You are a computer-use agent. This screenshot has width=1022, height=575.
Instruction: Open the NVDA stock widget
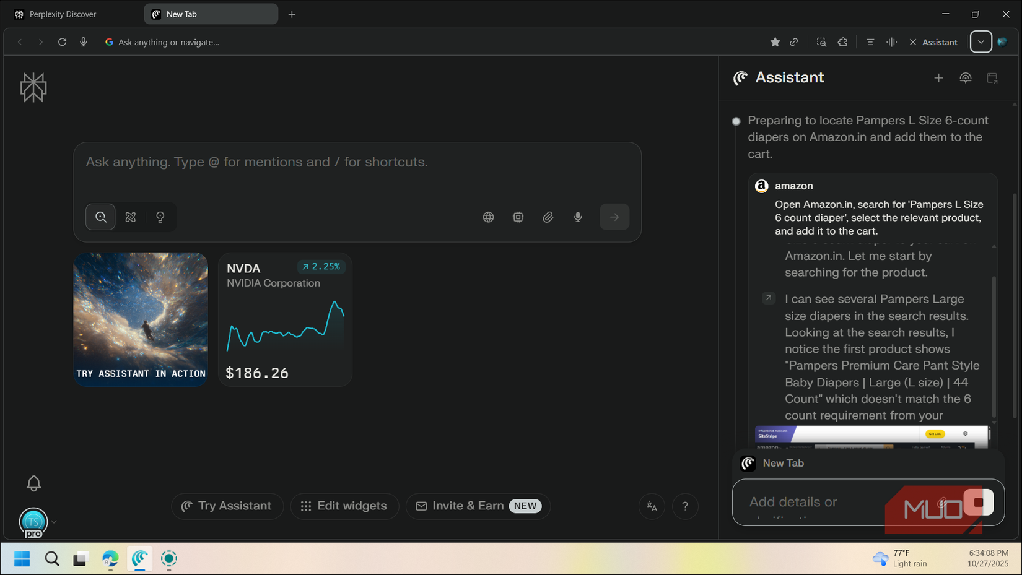285,319
